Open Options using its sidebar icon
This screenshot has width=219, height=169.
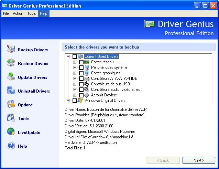11,104
